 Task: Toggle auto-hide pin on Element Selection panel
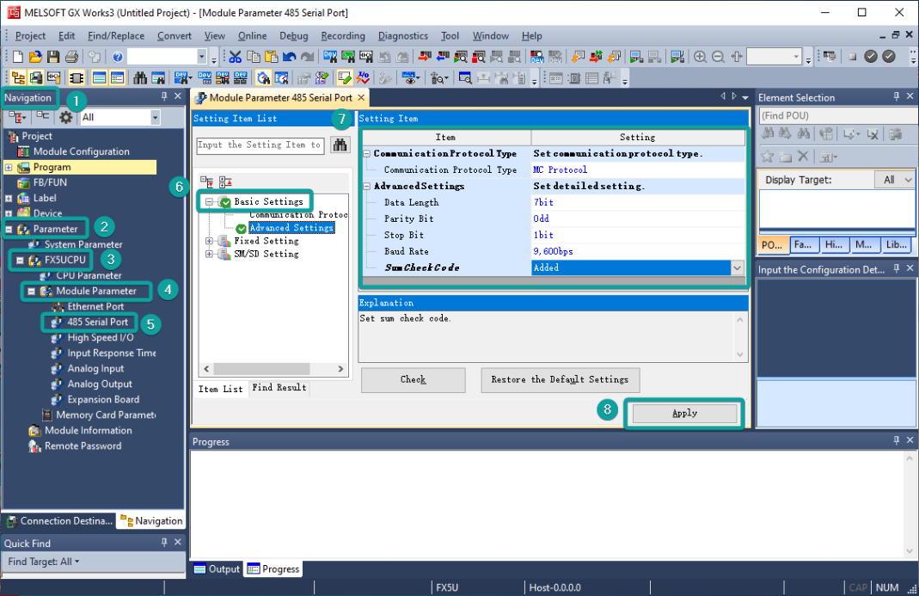[896, 97]
